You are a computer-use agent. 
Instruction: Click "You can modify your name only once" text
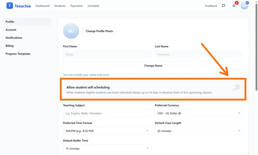pos(86,75)
